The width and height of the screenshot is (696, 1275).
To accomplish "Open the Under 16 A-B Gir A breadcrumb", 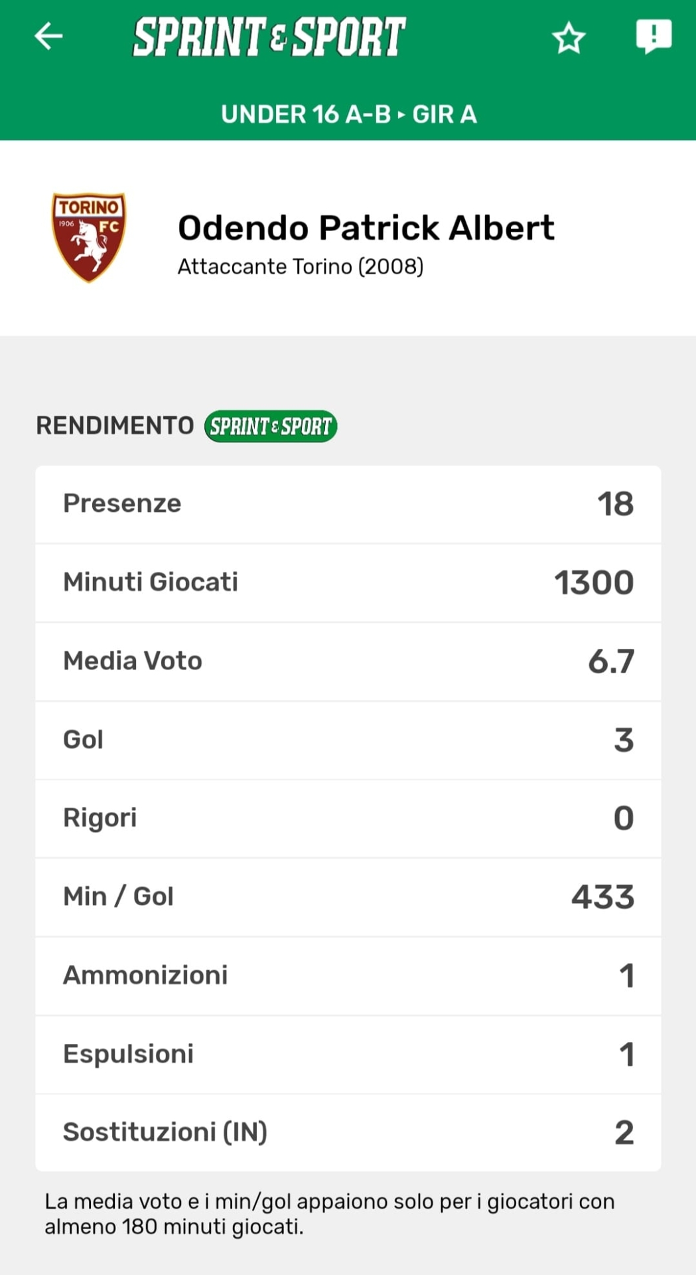I will [348, 114].
